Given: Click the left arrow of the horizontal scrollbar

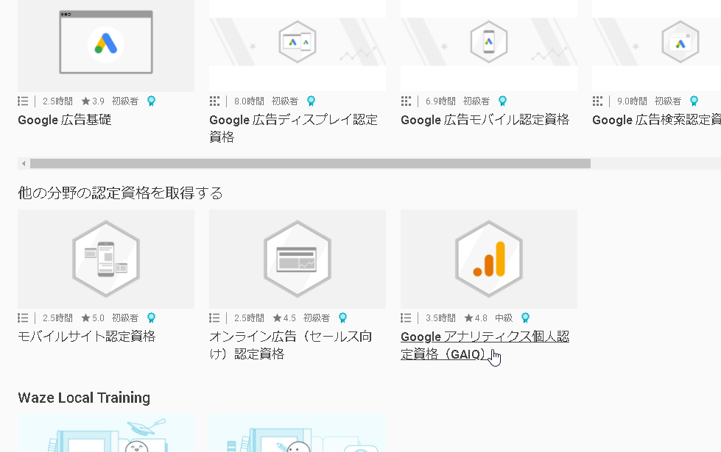Looking at the screenshot, I should pos(24,163).
